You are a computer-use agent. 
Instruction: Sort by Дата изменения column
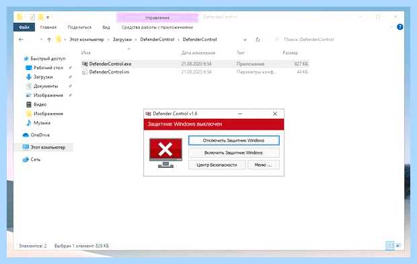pos(198,52)
